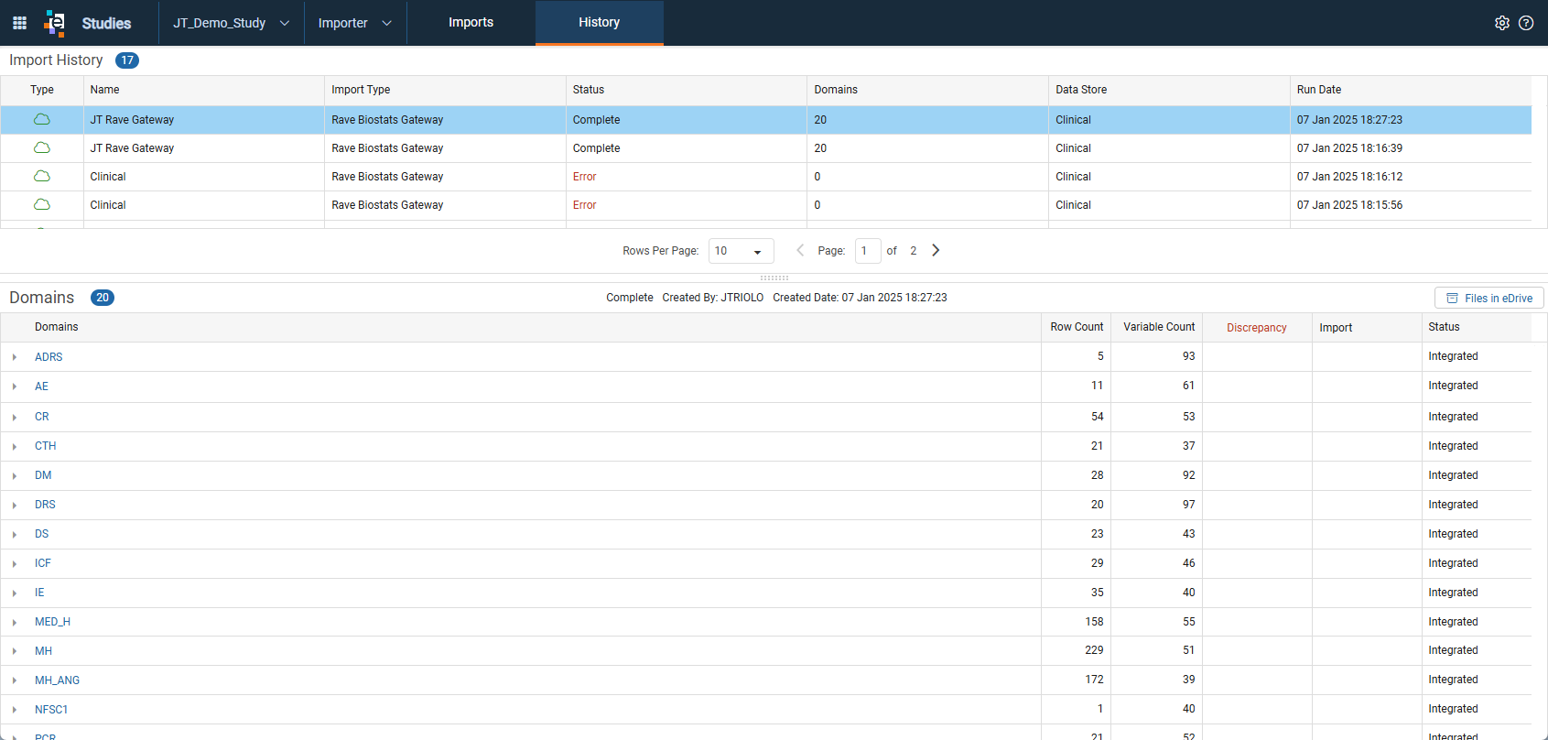
Task: Open the help question mark icon
Action: coord(1526,23)
